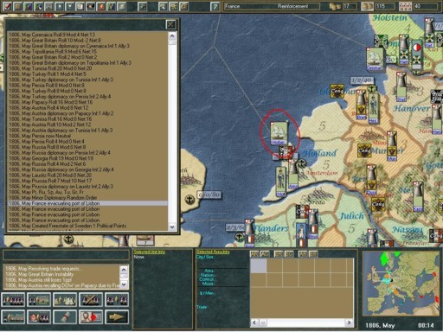
Task: Click the portrait with red arrow button
Action: coord(91,317)
